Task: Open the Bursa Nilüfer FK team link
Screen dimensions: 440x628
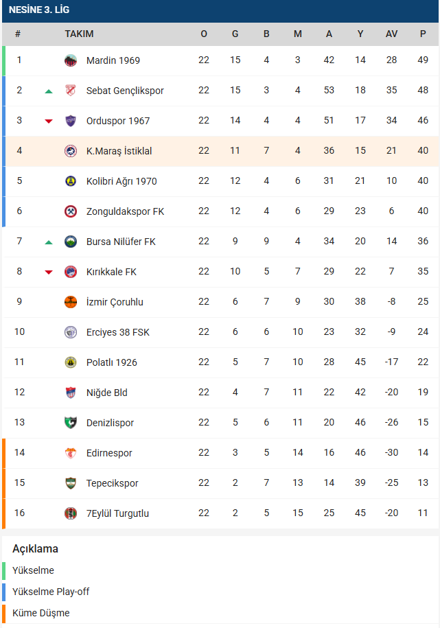Action: [121, 242]
